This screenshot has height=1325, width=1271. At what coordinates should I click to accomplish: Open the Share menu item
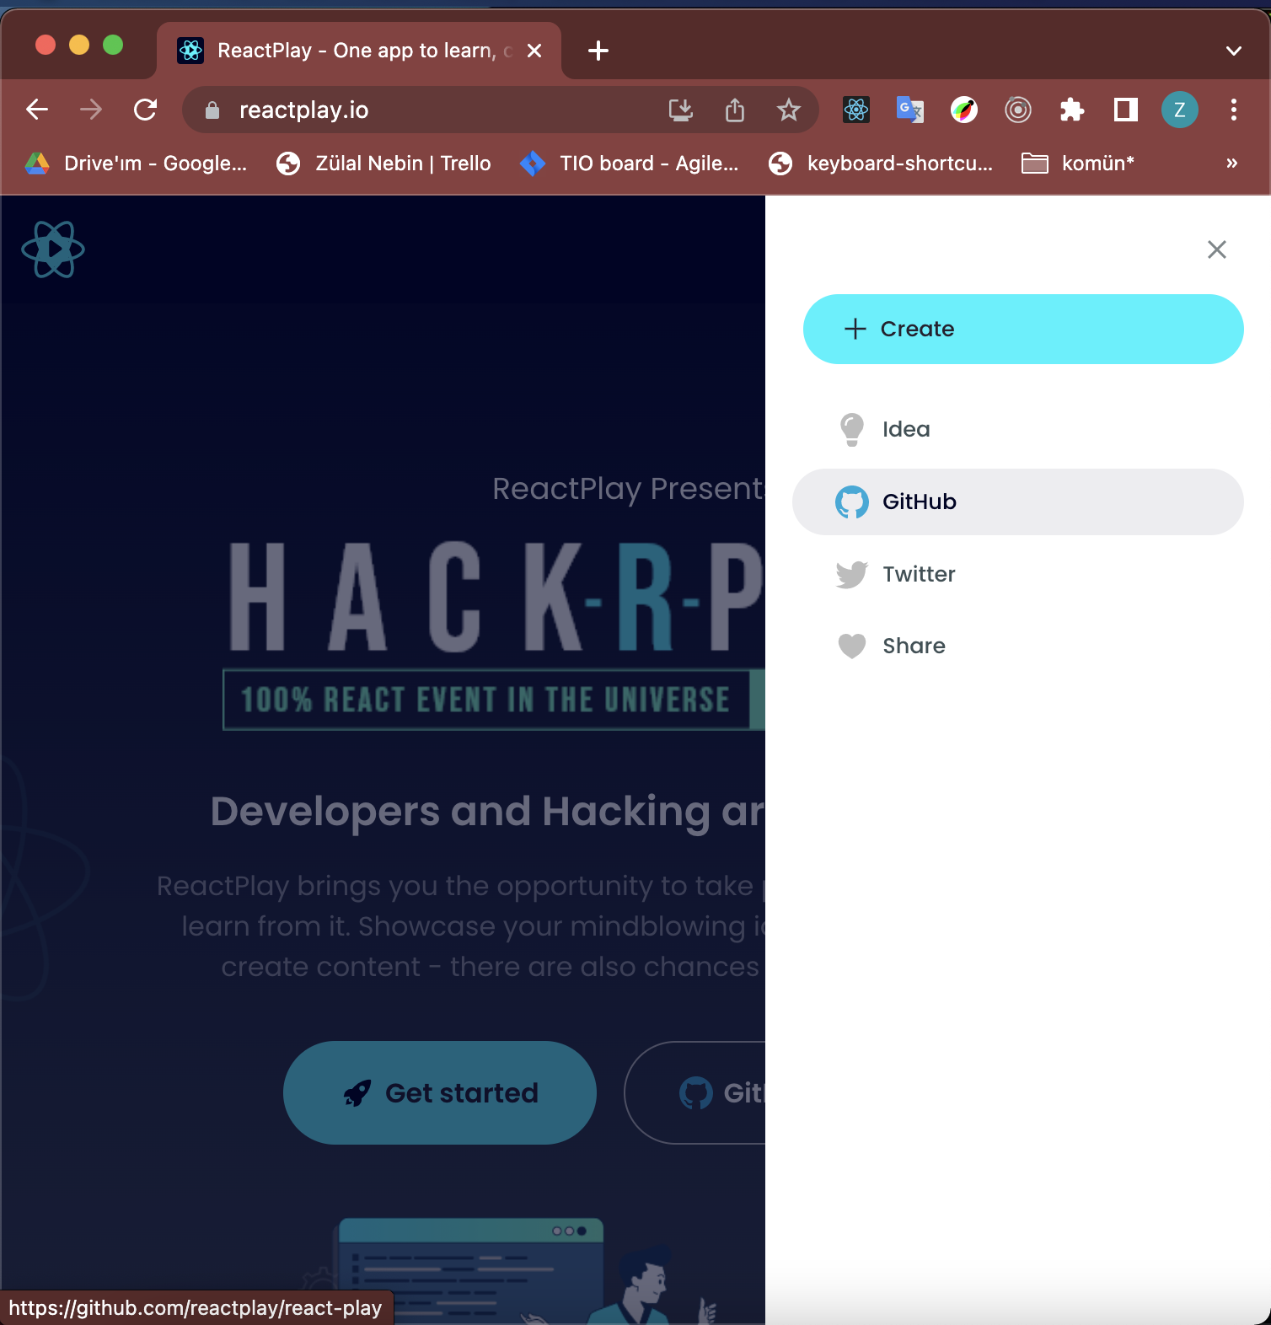[1018, 646]
